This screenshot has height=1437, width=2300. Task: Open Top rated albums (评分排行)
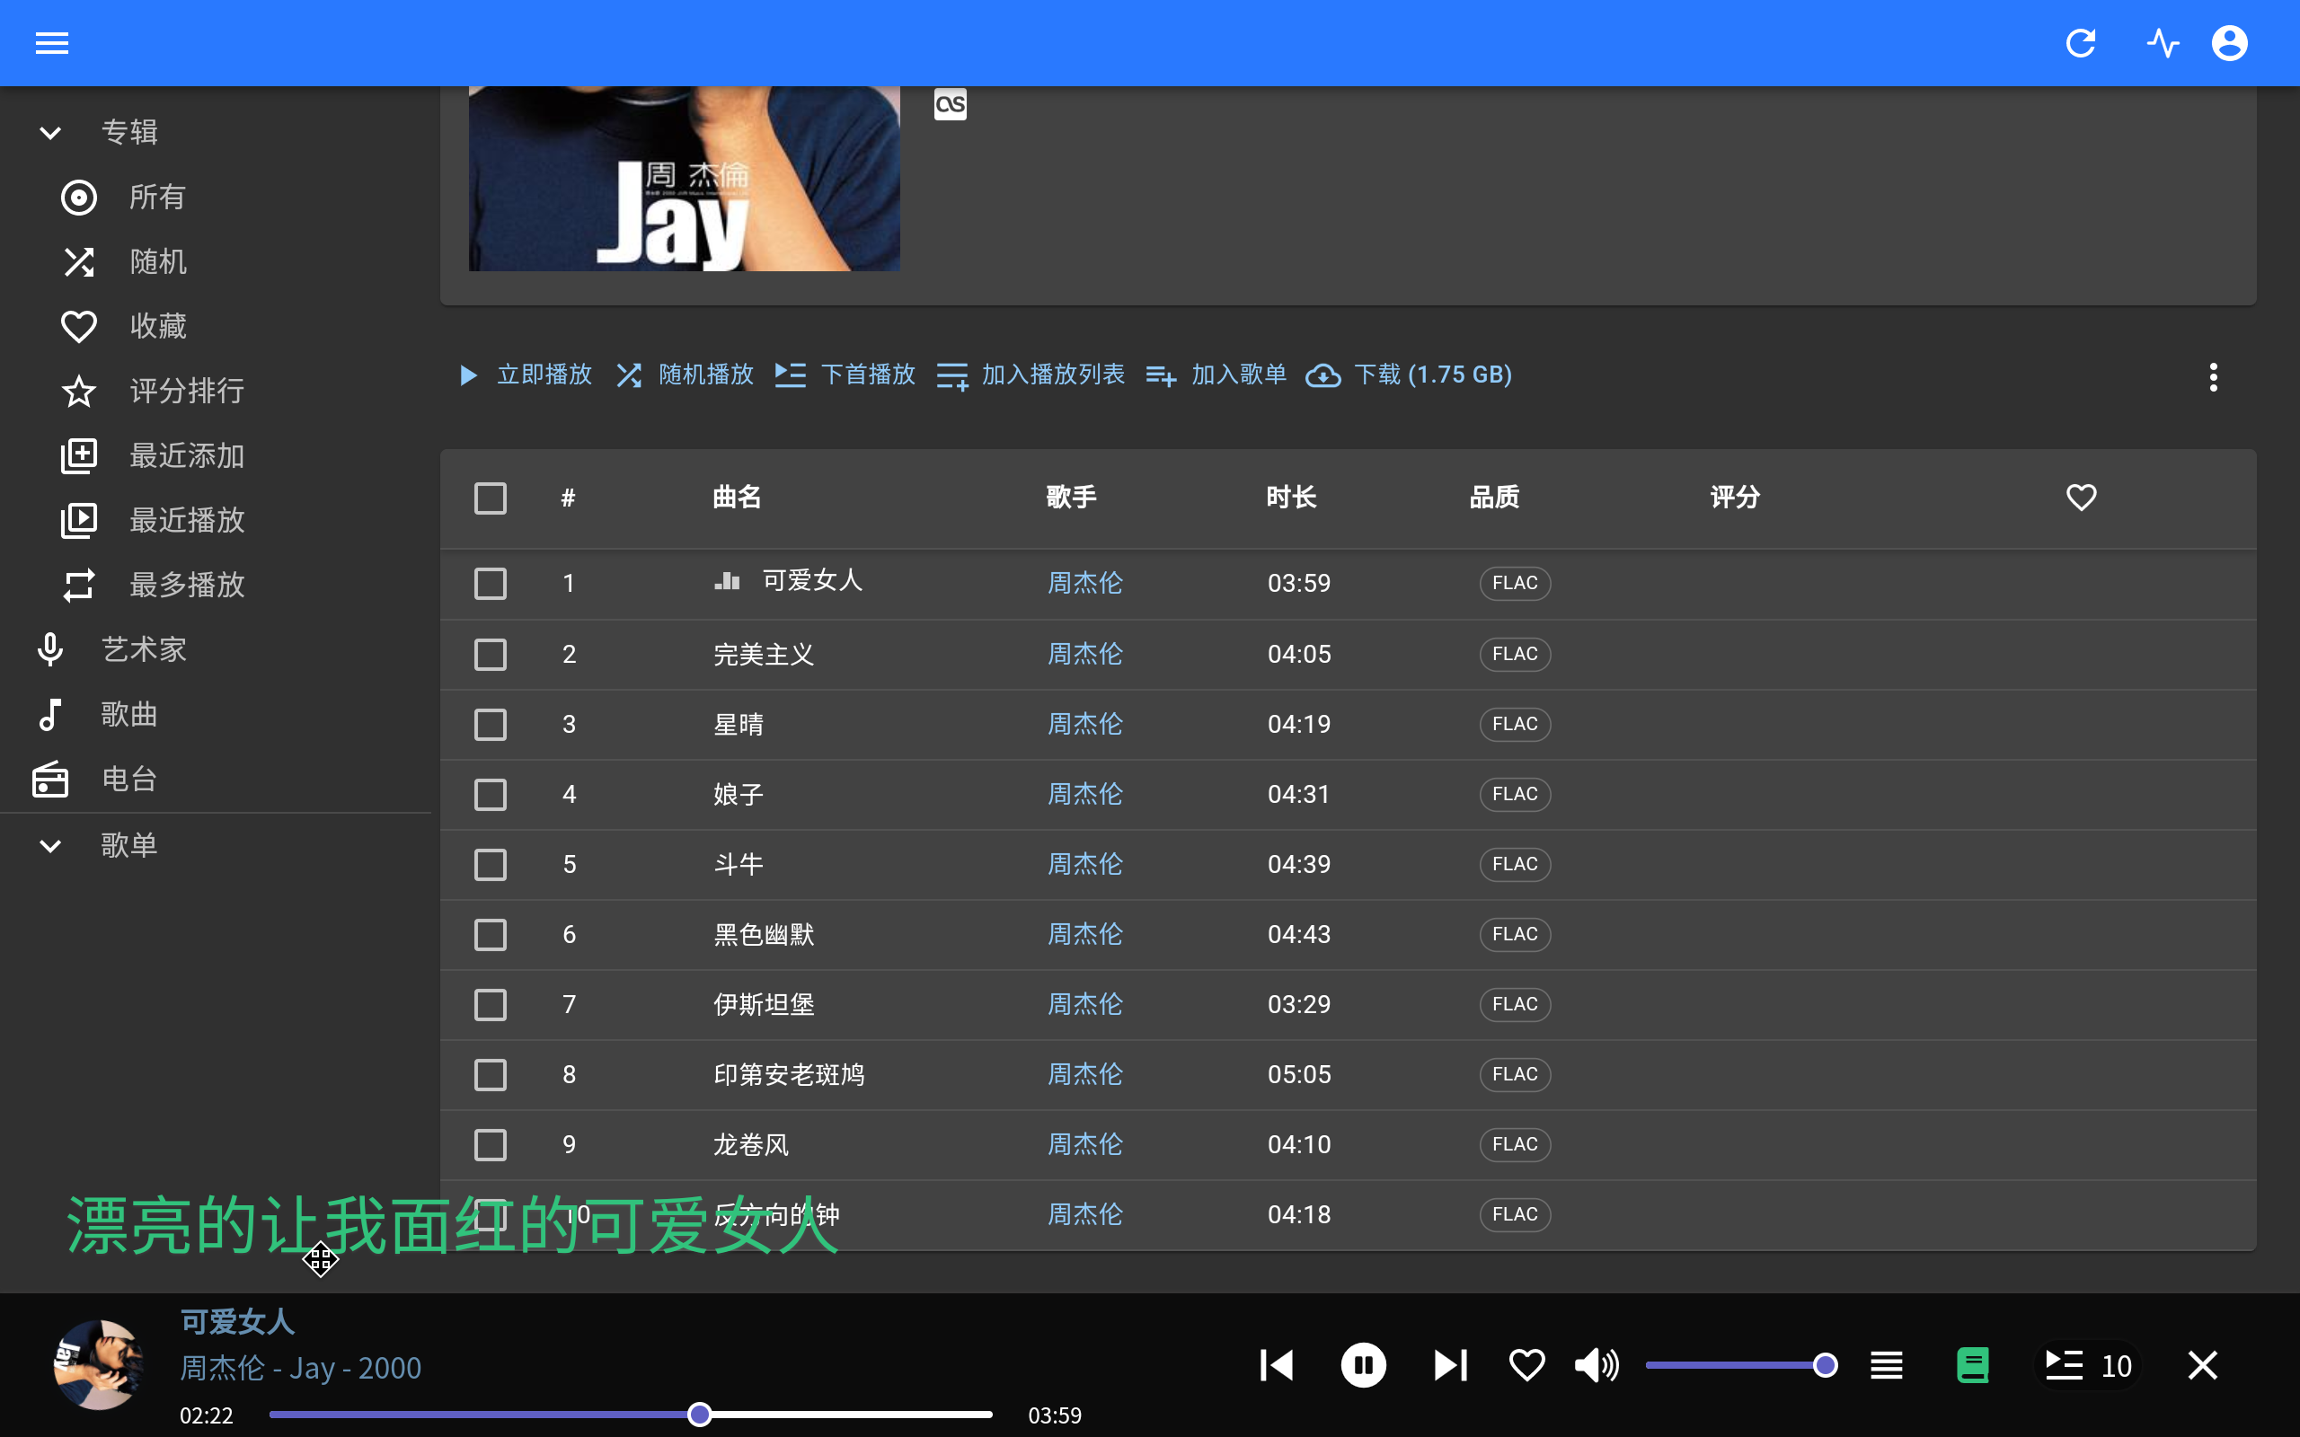click(216, 391)
